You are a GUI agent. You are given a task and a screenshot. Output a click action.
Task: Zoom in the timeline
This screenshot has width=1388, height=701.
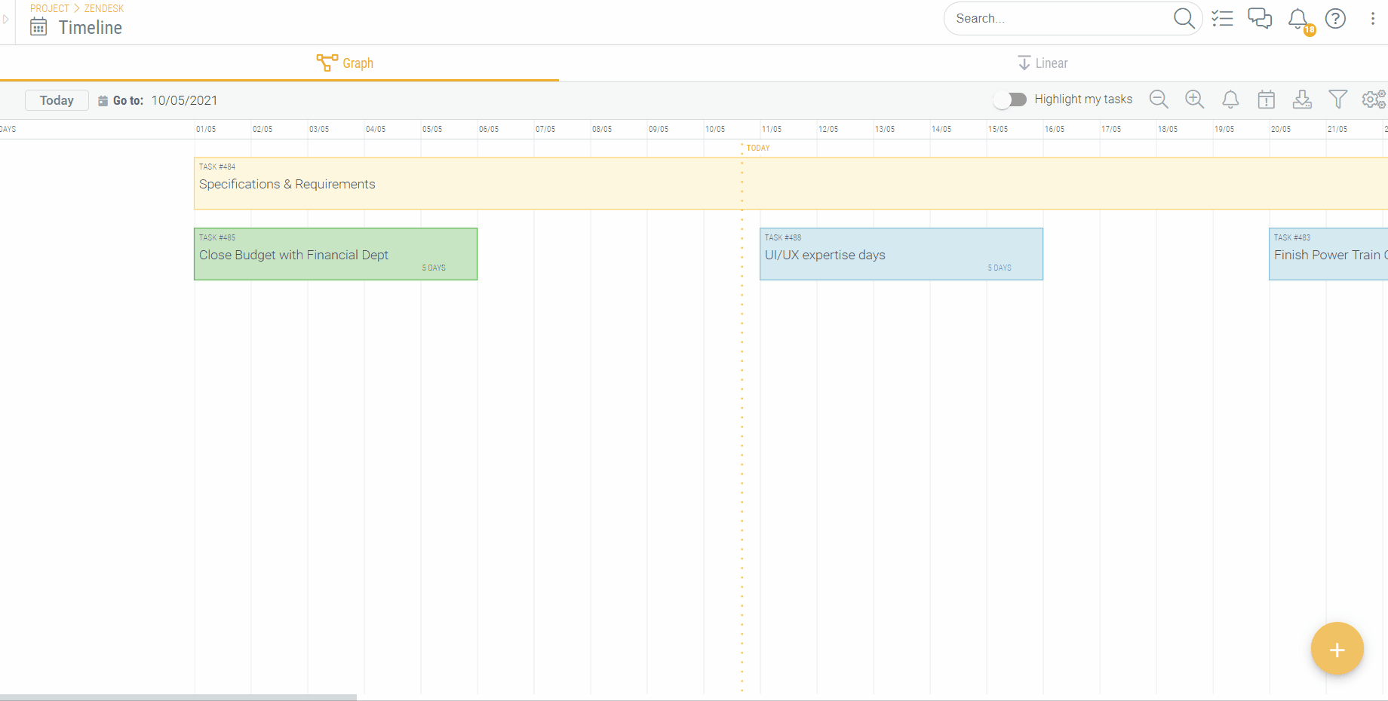click(1194, 99)
